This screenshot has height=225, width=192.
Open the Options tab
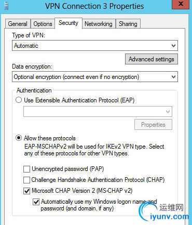[x=43, y=24]
